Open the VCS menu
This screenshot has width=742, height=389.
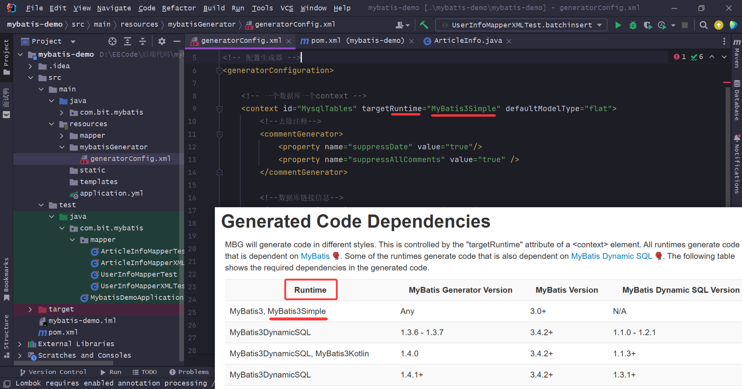287,8
